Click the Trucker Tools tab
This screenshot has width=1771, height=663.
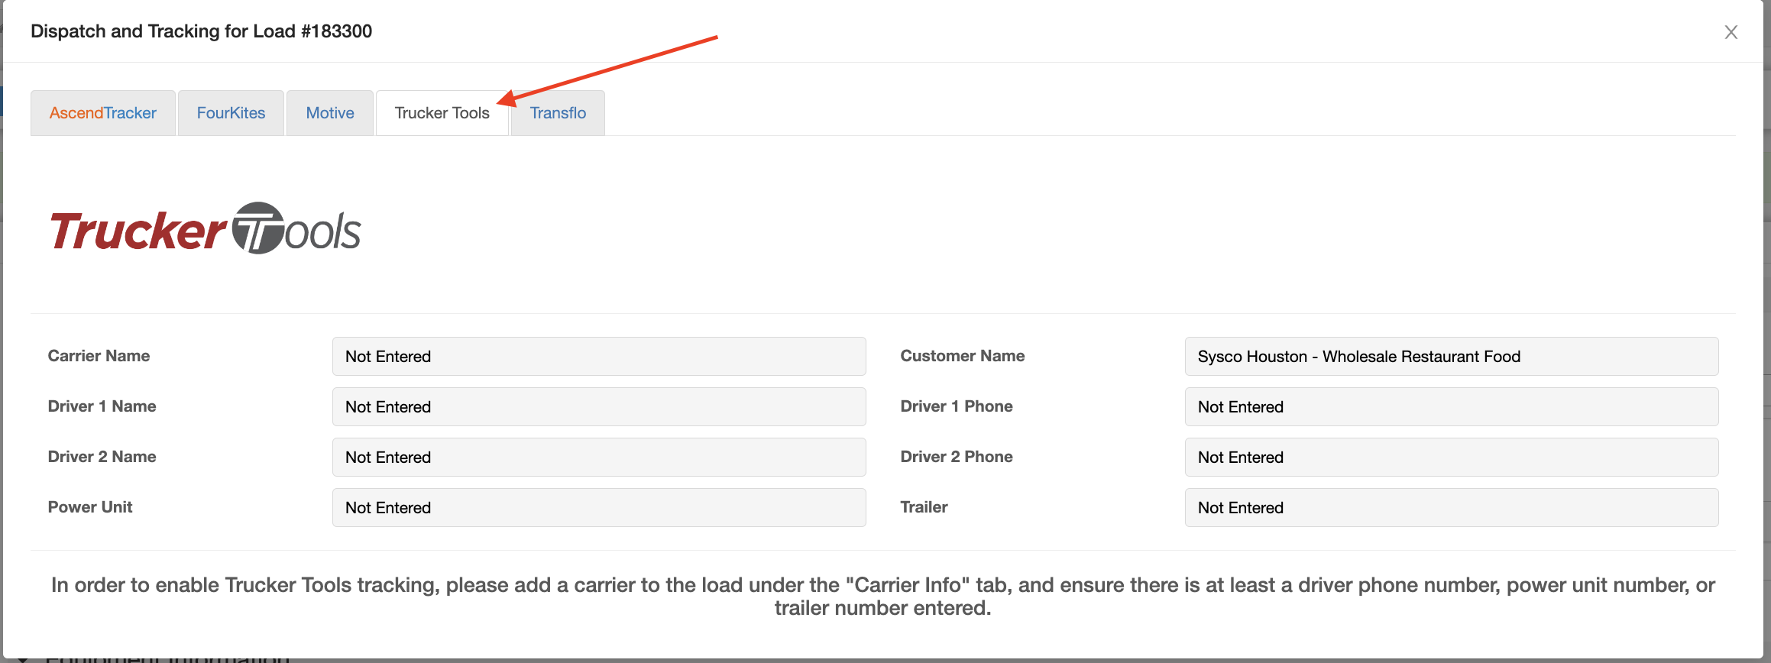click(x=442, y=113)
